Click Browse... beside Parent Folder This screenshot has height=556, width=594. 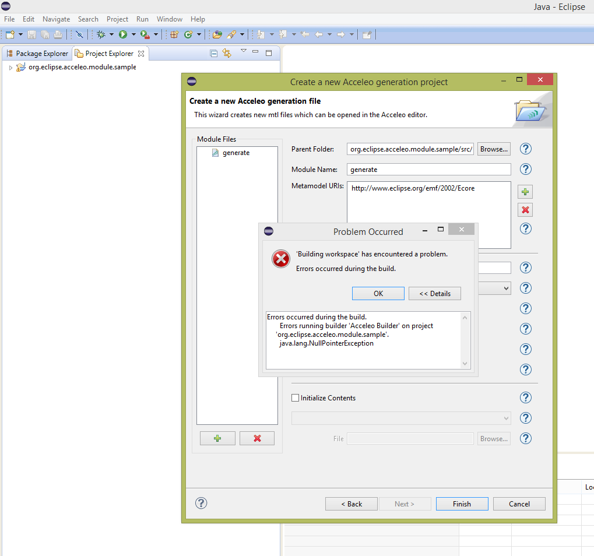(494, 149)
